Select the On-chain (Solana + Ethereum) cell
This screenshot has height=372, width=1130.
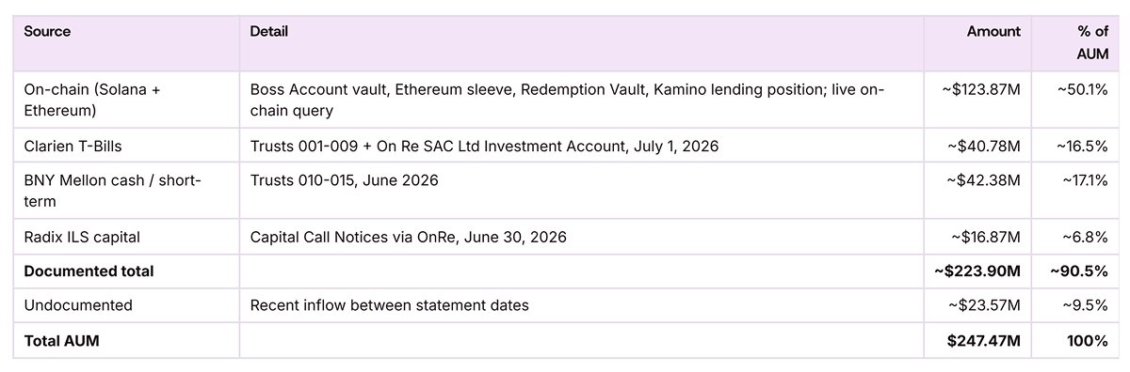tap(127, 100)
